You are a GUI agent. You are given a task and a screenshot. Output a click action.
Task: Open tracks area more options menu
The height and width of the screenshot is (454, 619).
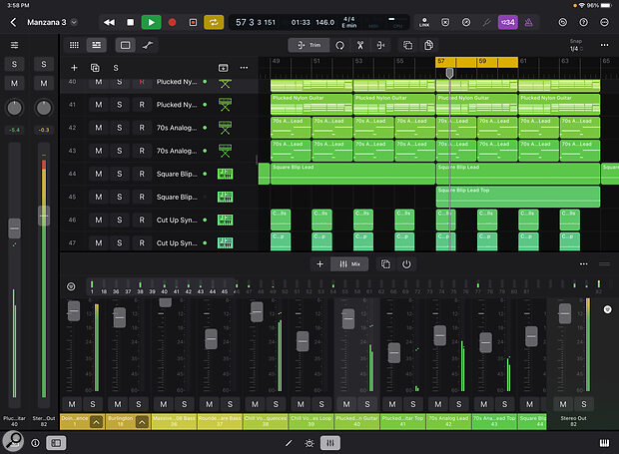[x=604, y=45]
